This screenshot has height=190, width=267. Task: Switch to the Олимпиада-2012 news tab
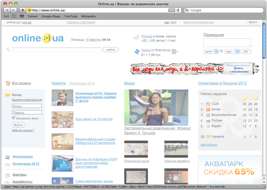pyautogui.click(x=82, y=83)
